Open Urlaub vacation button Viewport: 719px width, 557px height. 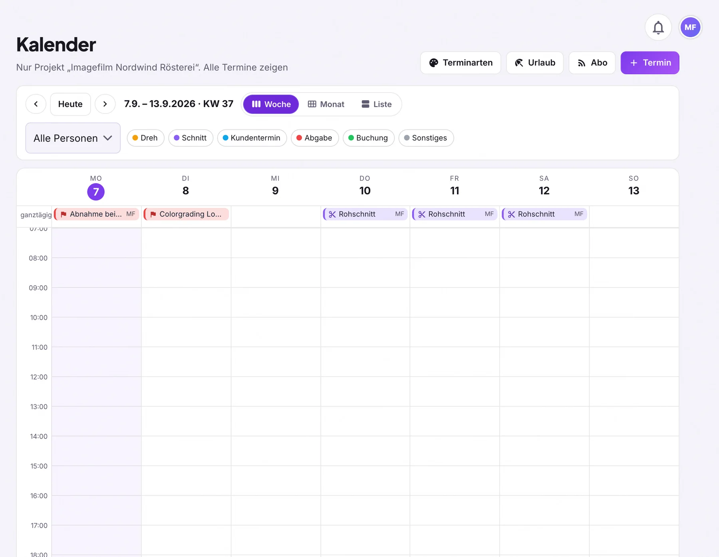point(535,63)
